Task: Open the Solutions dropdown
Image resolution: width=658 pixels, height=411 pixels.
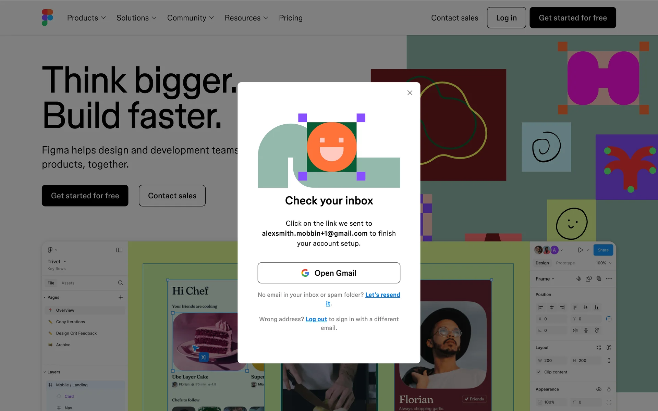Action: pos(136,18)
